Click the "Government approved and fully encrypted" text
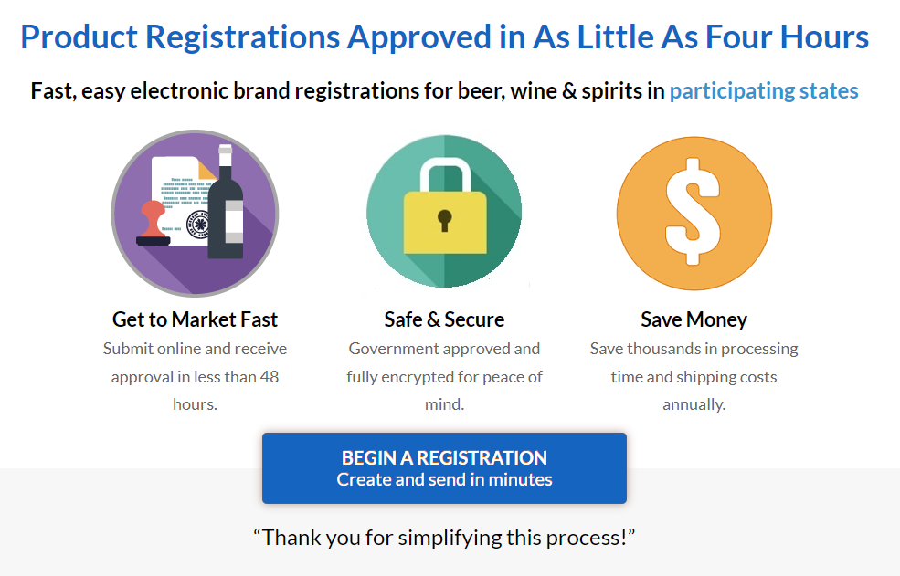The image size is (900, 576). point(444,376)
